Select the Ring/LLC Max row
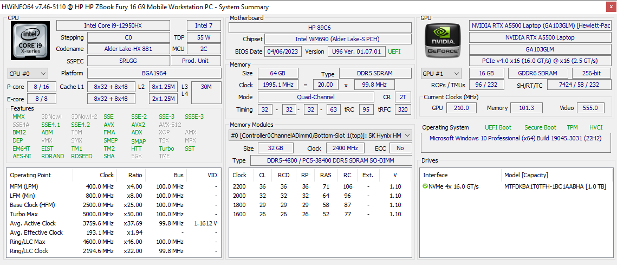 coord(114,241)
